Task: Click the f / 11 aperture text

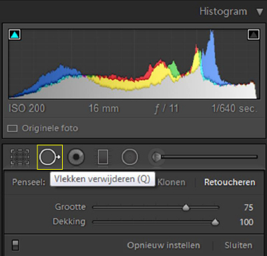Action: pyautogui.click(x=166, y=109)
